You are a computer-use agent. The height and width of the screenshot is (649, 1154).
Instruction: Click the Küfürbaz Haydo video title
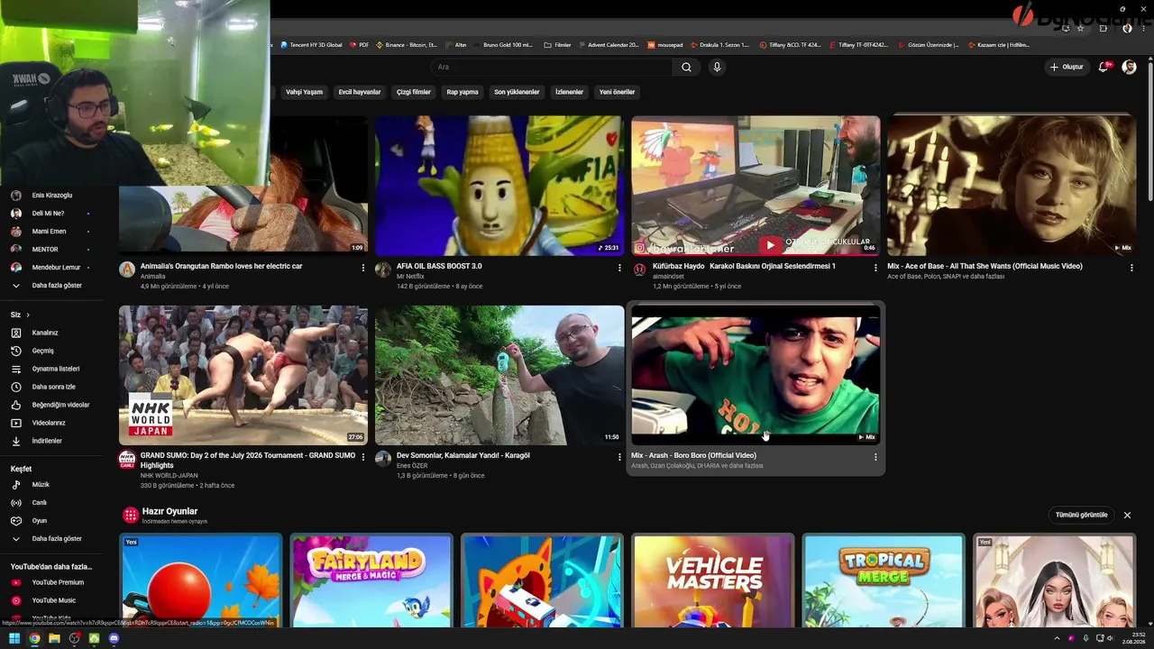tap(744, 267)
